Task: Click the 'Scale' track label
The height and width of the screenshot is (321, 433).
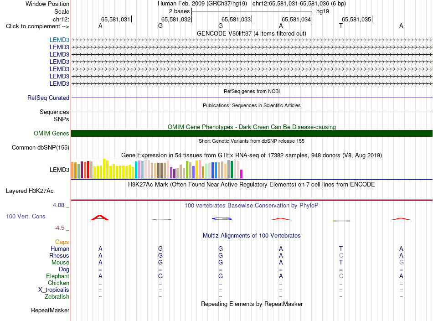Action: tap(62, 11)
